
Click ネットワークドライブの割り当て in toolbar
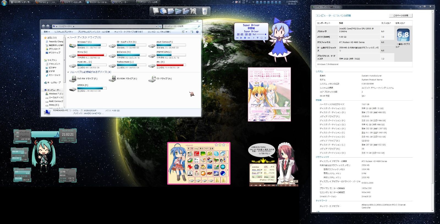pos(128,32)
